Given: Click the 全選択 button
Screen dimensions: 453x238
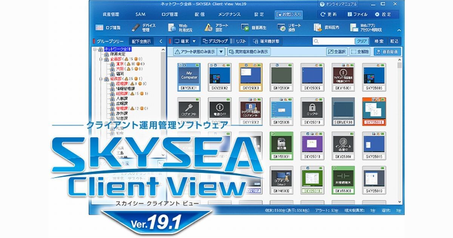Looking at the screenshot, I should coord(337,52).
